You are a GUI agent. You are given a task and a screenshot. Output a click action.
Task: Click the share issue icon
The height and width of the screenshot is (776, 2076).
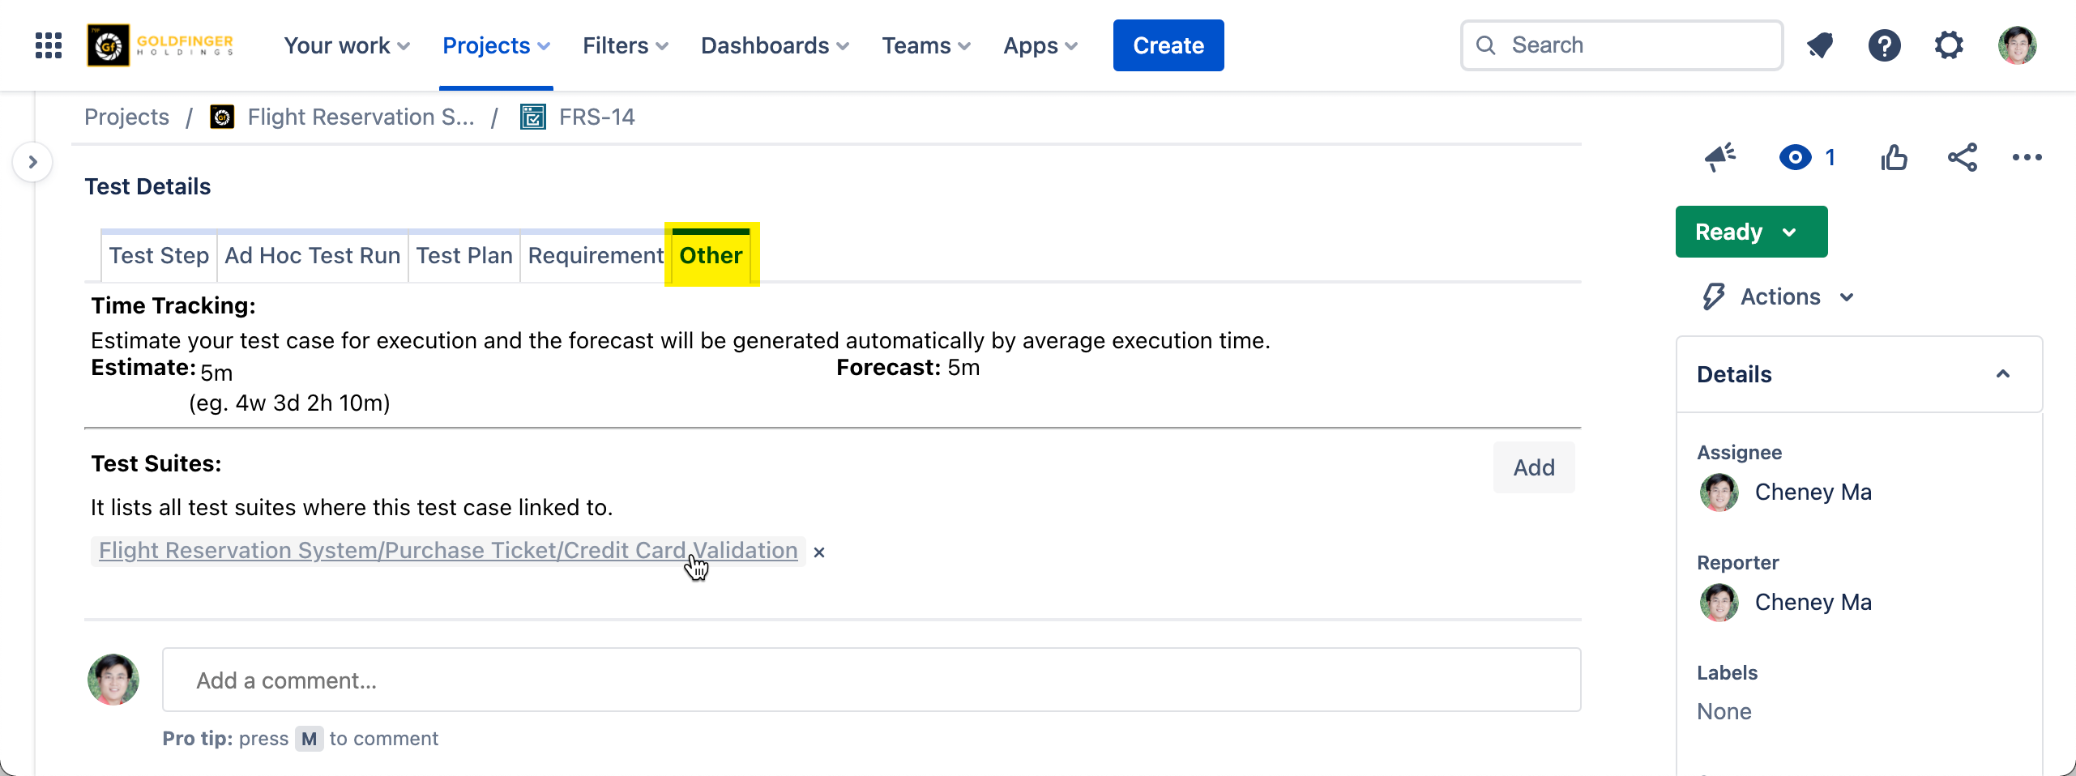coord(1963,157)
